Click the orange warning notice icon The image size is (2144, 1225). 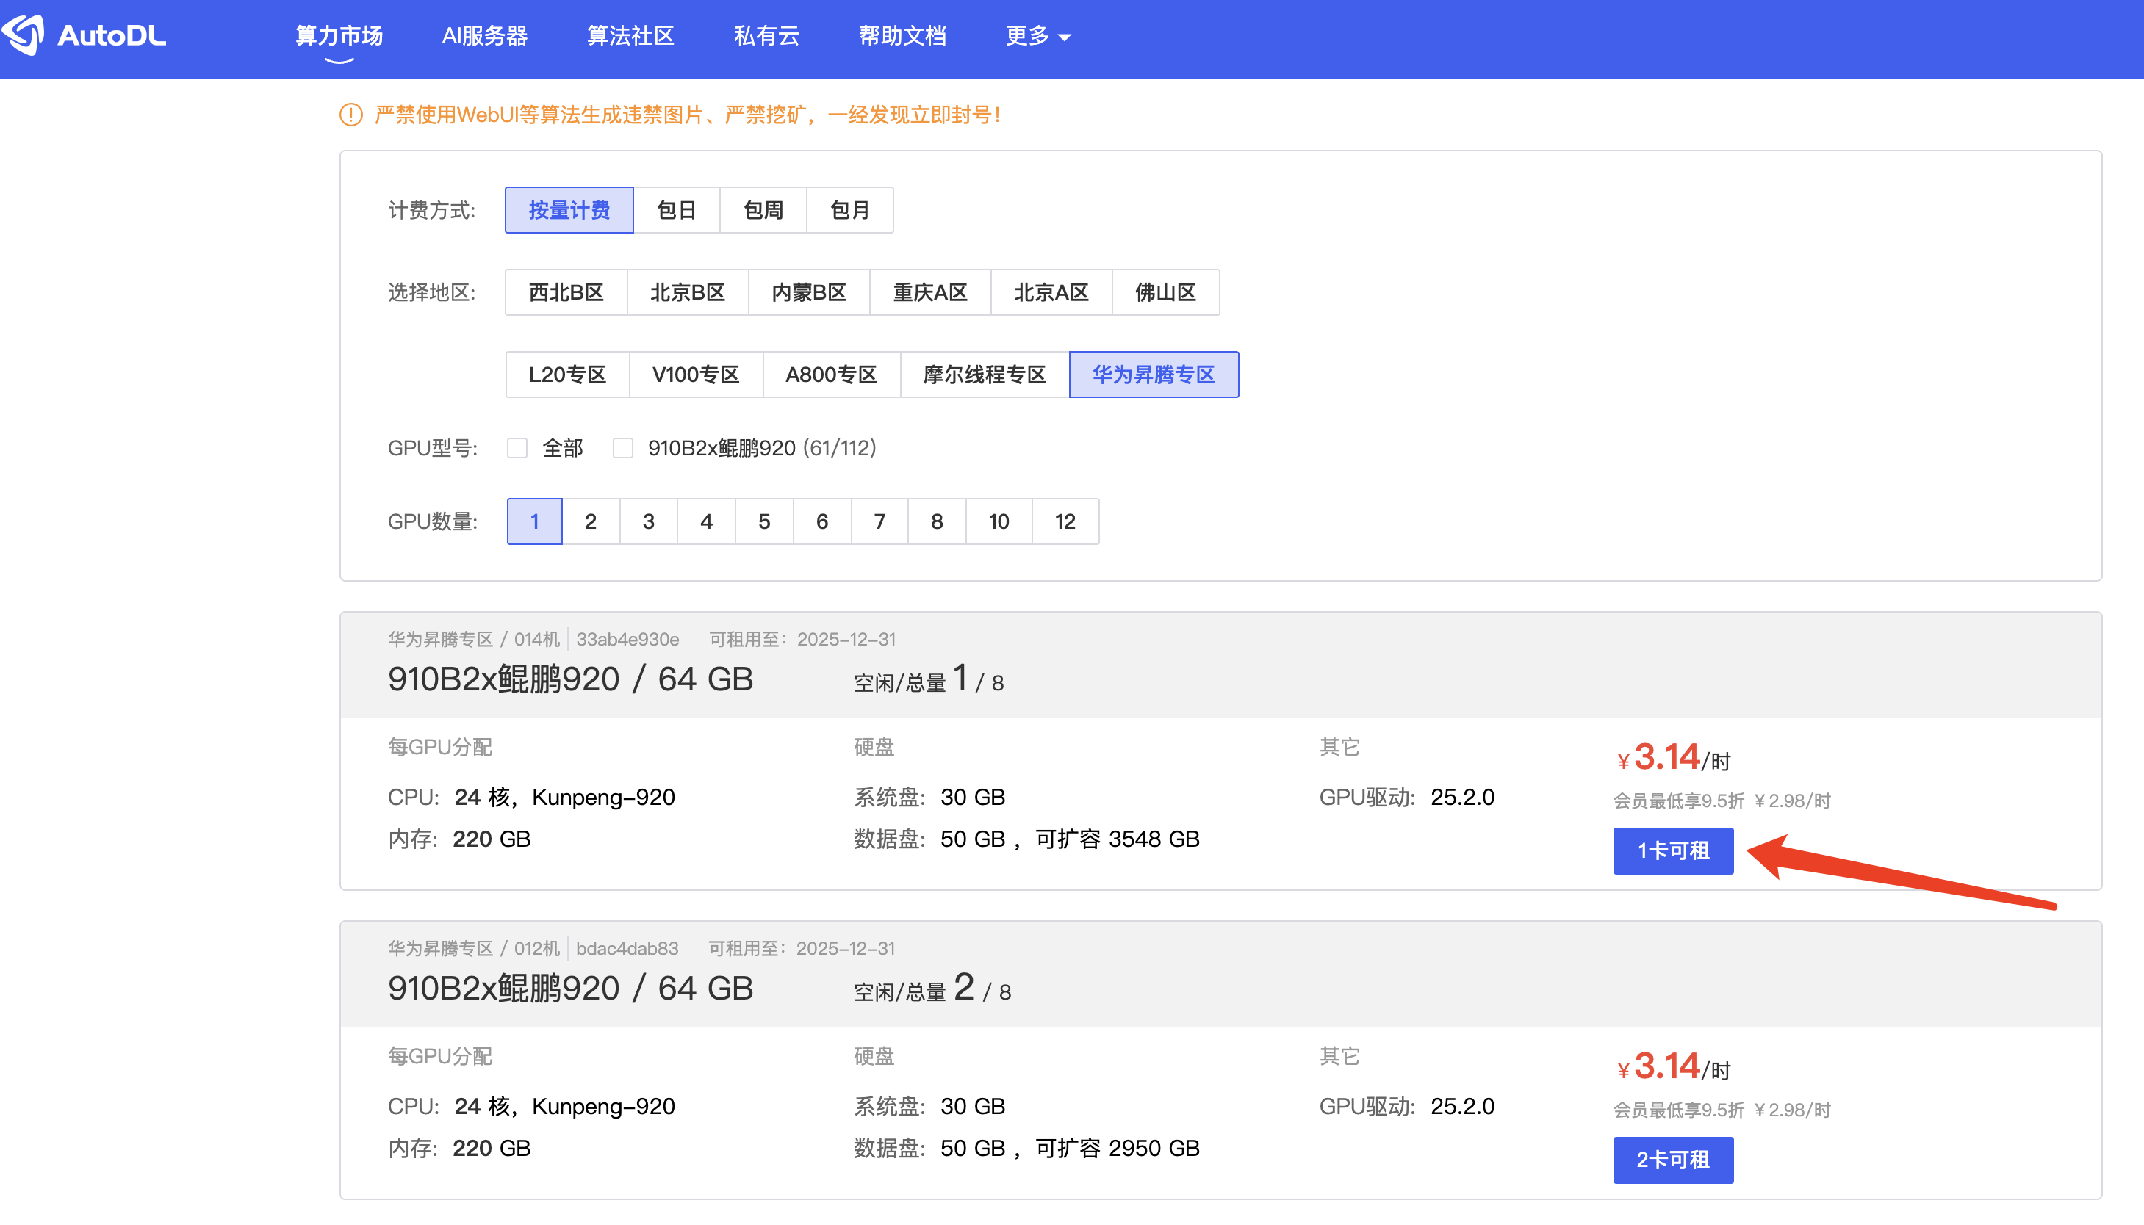click(x=351, y=115)
